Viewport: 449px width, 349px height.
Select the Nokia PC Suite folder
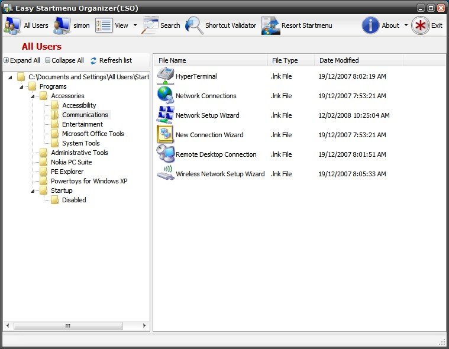[x=72, y=162]
